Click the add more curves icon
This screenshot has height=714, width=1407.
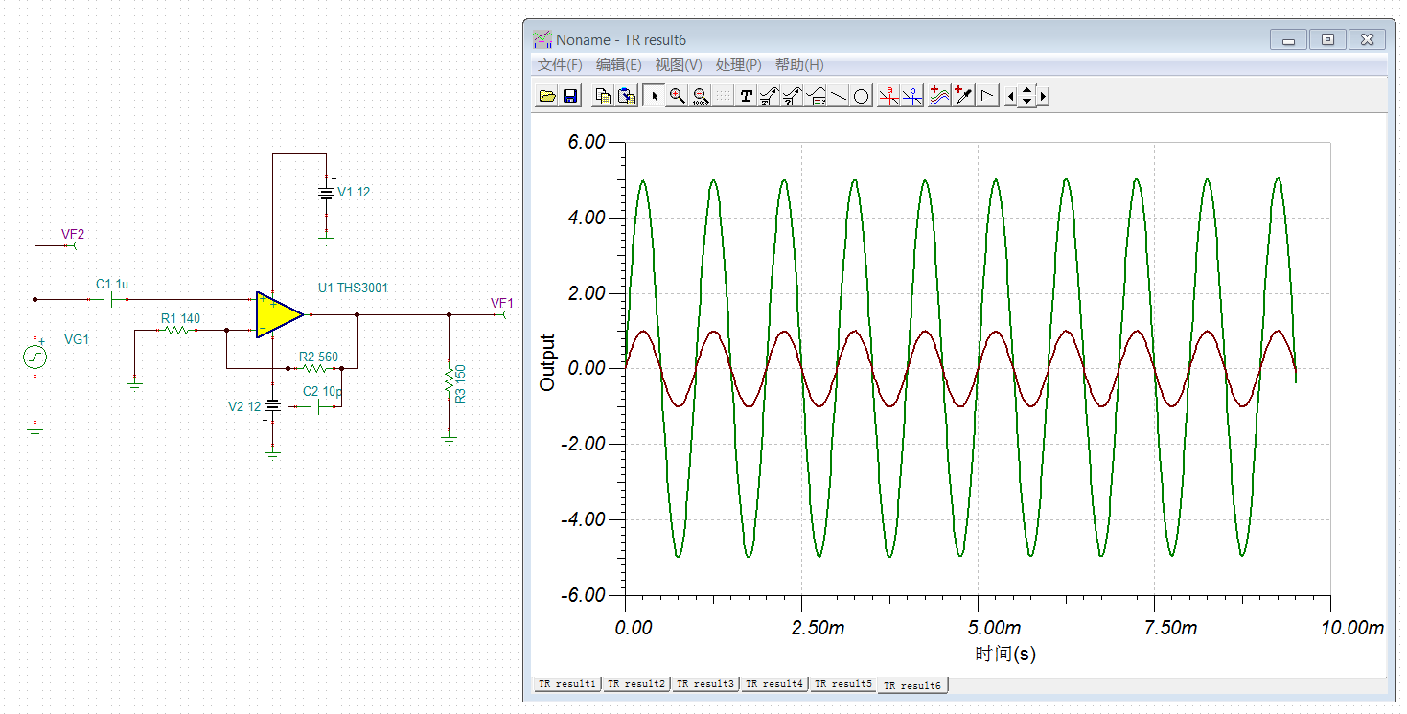tap(939, 96)
